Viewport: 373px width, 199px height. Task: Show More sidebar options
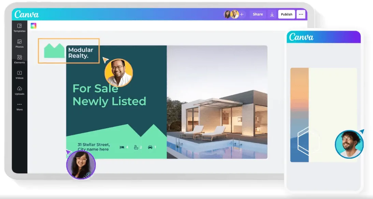[x=19, y=106]
